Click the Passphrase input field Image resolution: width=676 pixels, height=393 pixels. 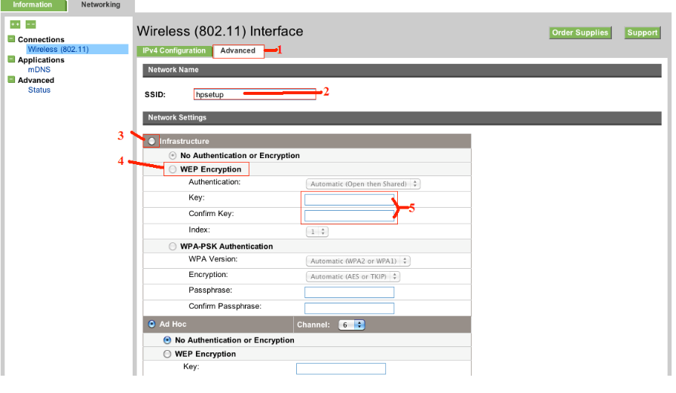[349, 293]
